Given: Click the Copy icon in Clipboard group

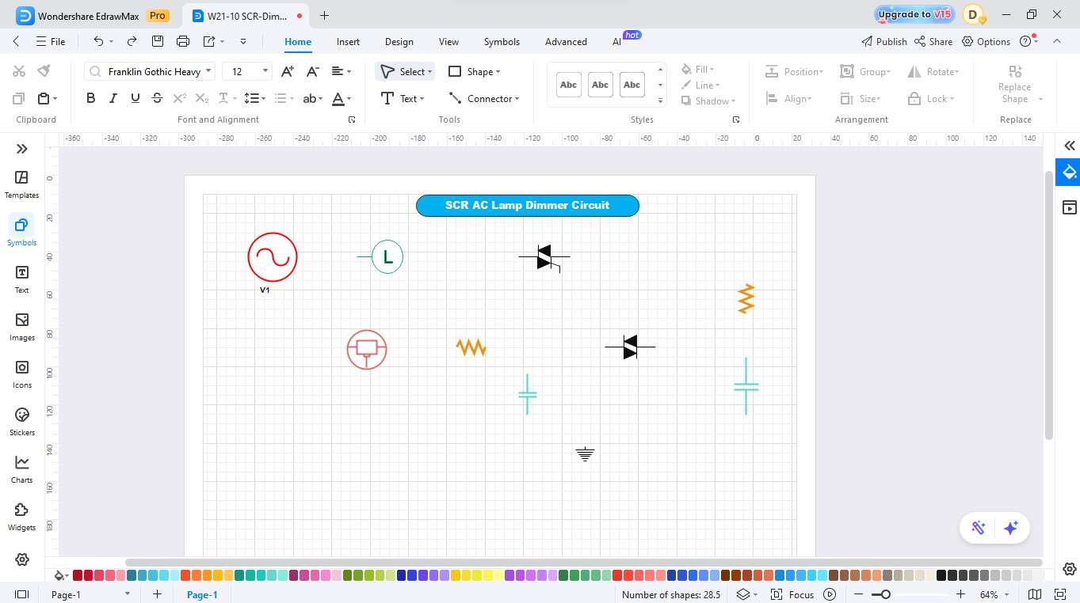Looking at the screenshot, I should pyautogui.click(x=19, y=98).
